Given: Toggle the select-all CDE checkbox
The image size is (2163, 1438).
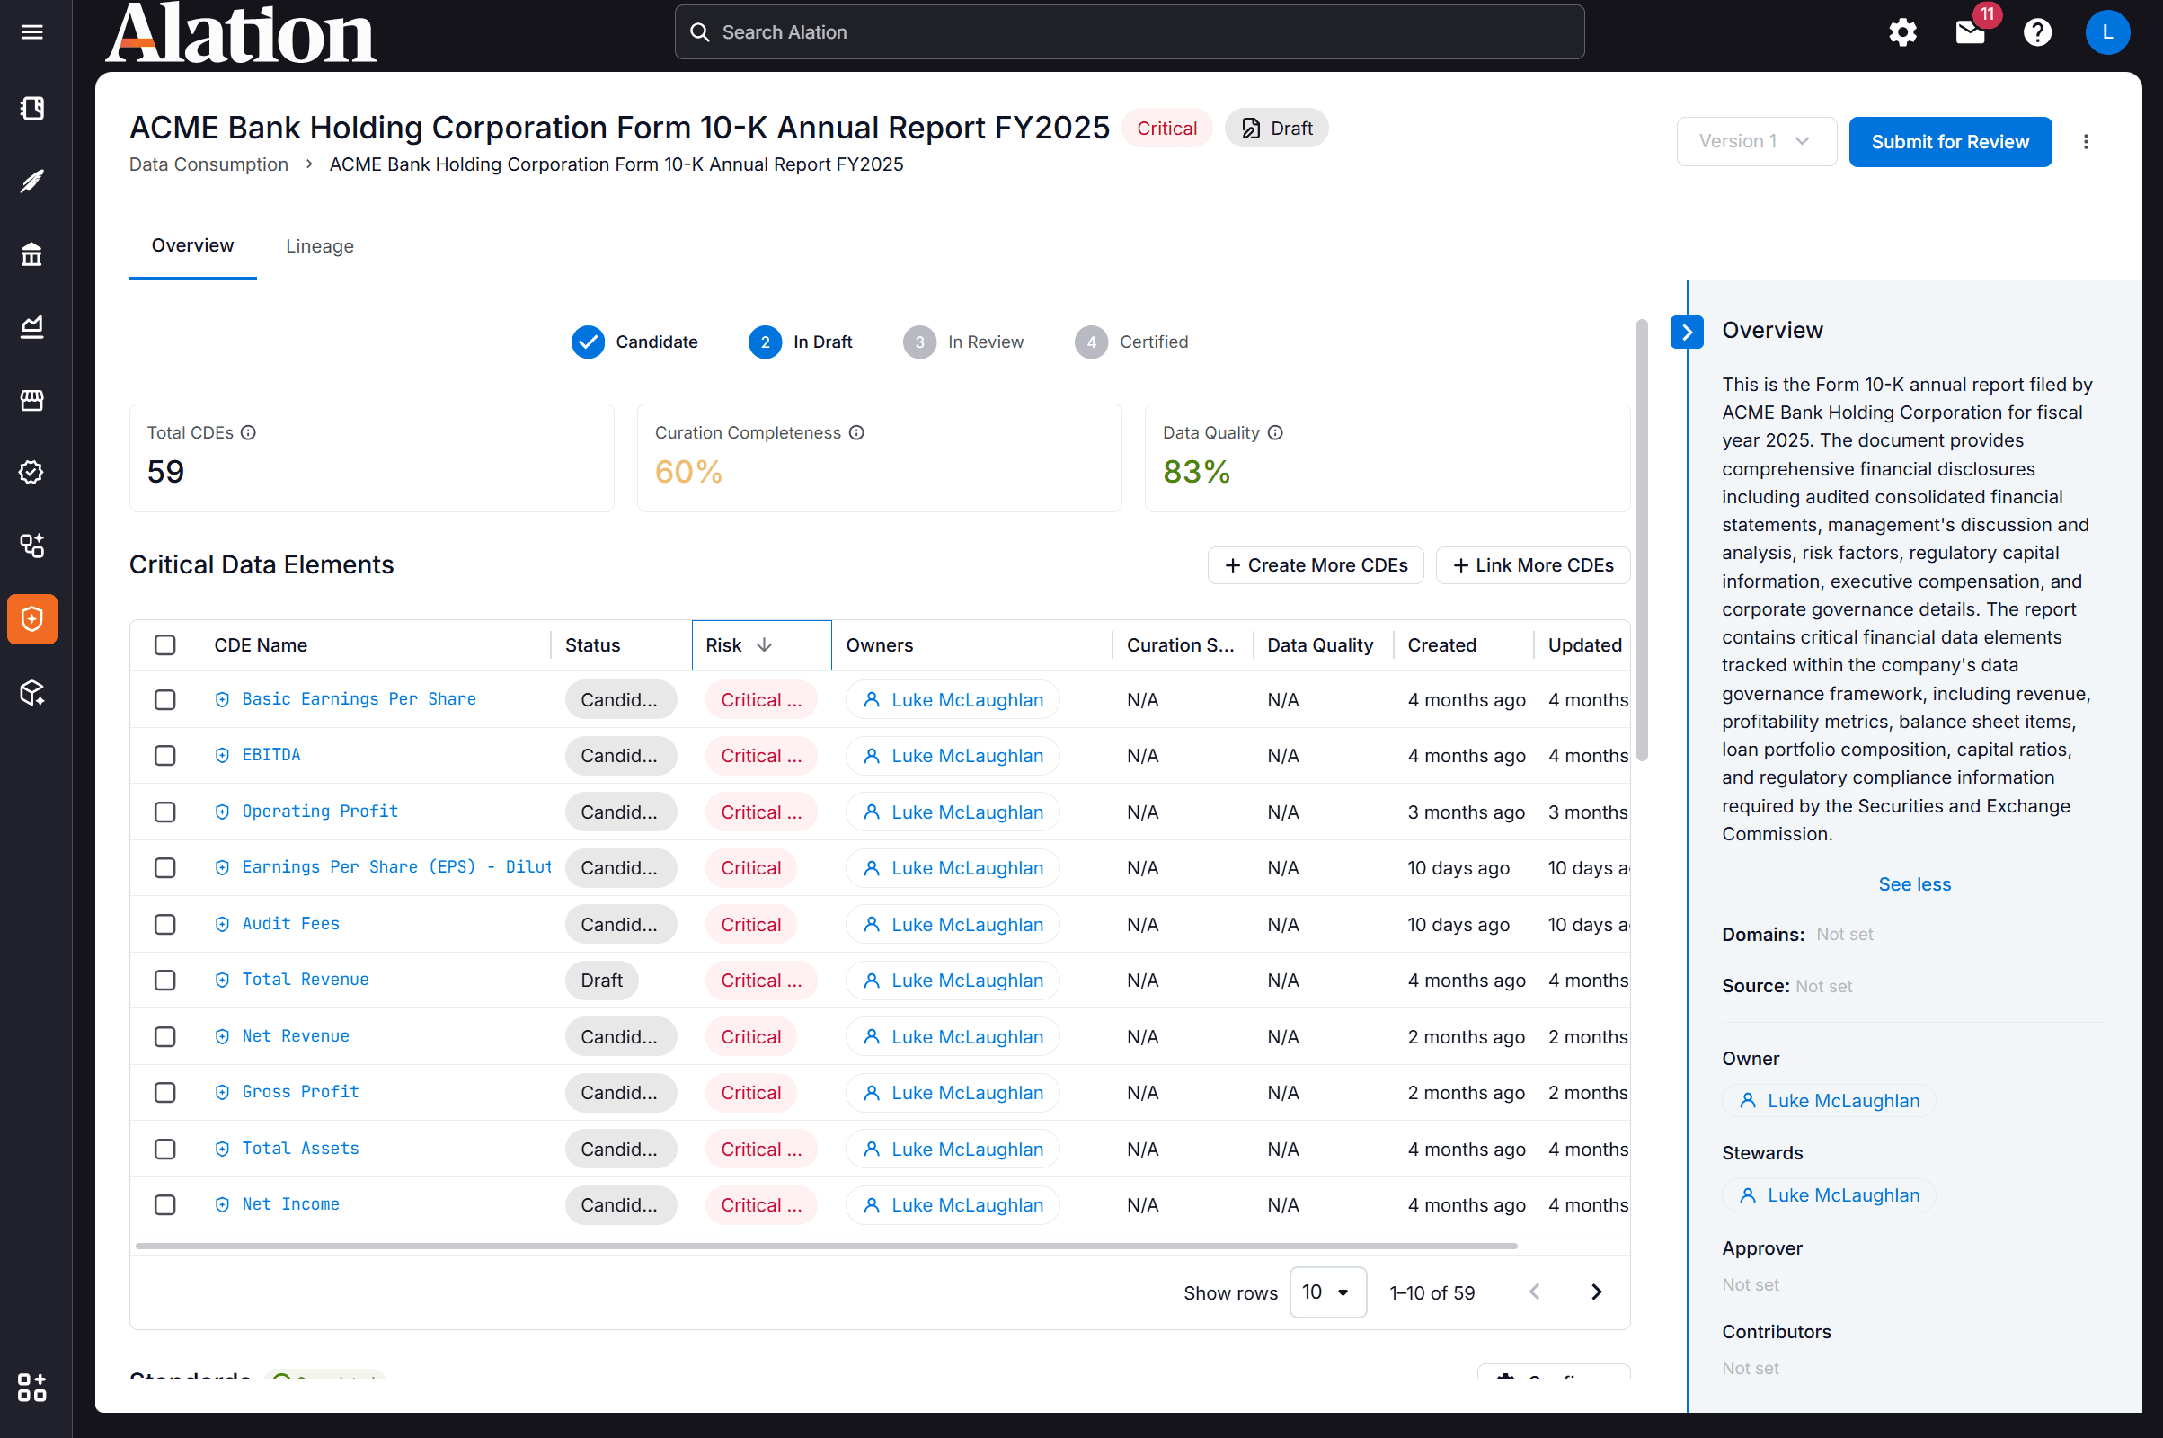Looking at the screenshot, I should click(165, 644).
